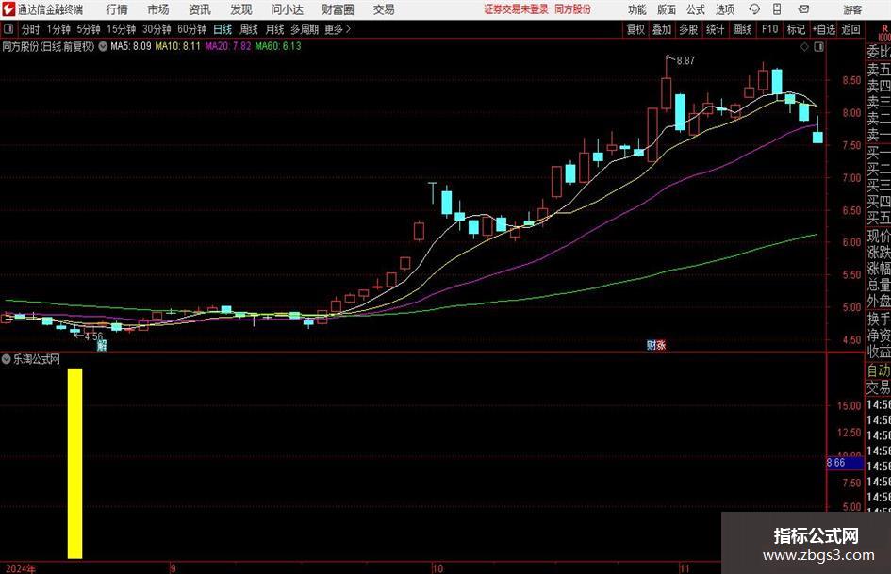This screenshot has width=891, height=574.
Task: Click the 4.56 low price label
Action: coord(93,336)
